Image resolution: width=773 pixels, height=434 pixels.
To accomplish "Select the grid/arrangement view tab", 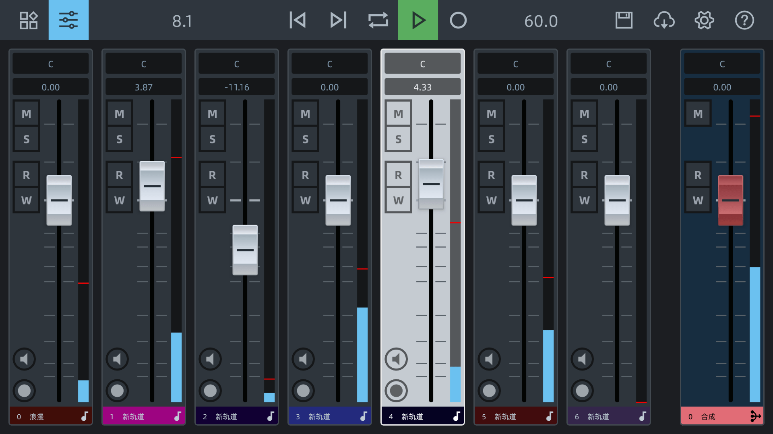I will click(28, 20).
